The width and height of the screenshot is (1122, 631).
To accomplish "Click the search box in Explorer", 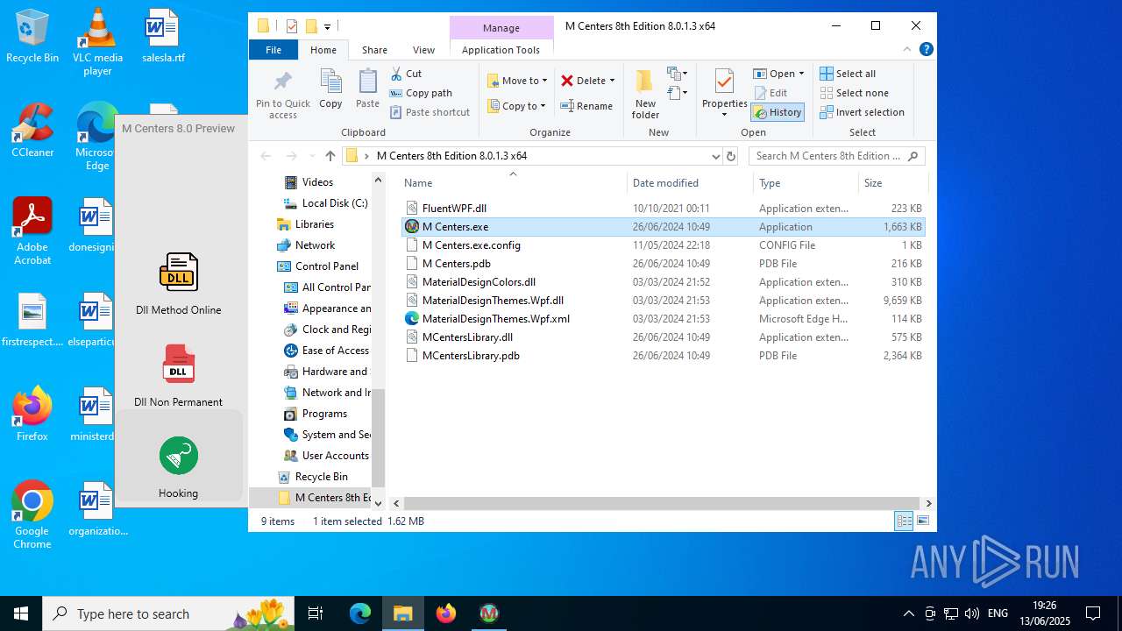I will [x=837, y=156].
